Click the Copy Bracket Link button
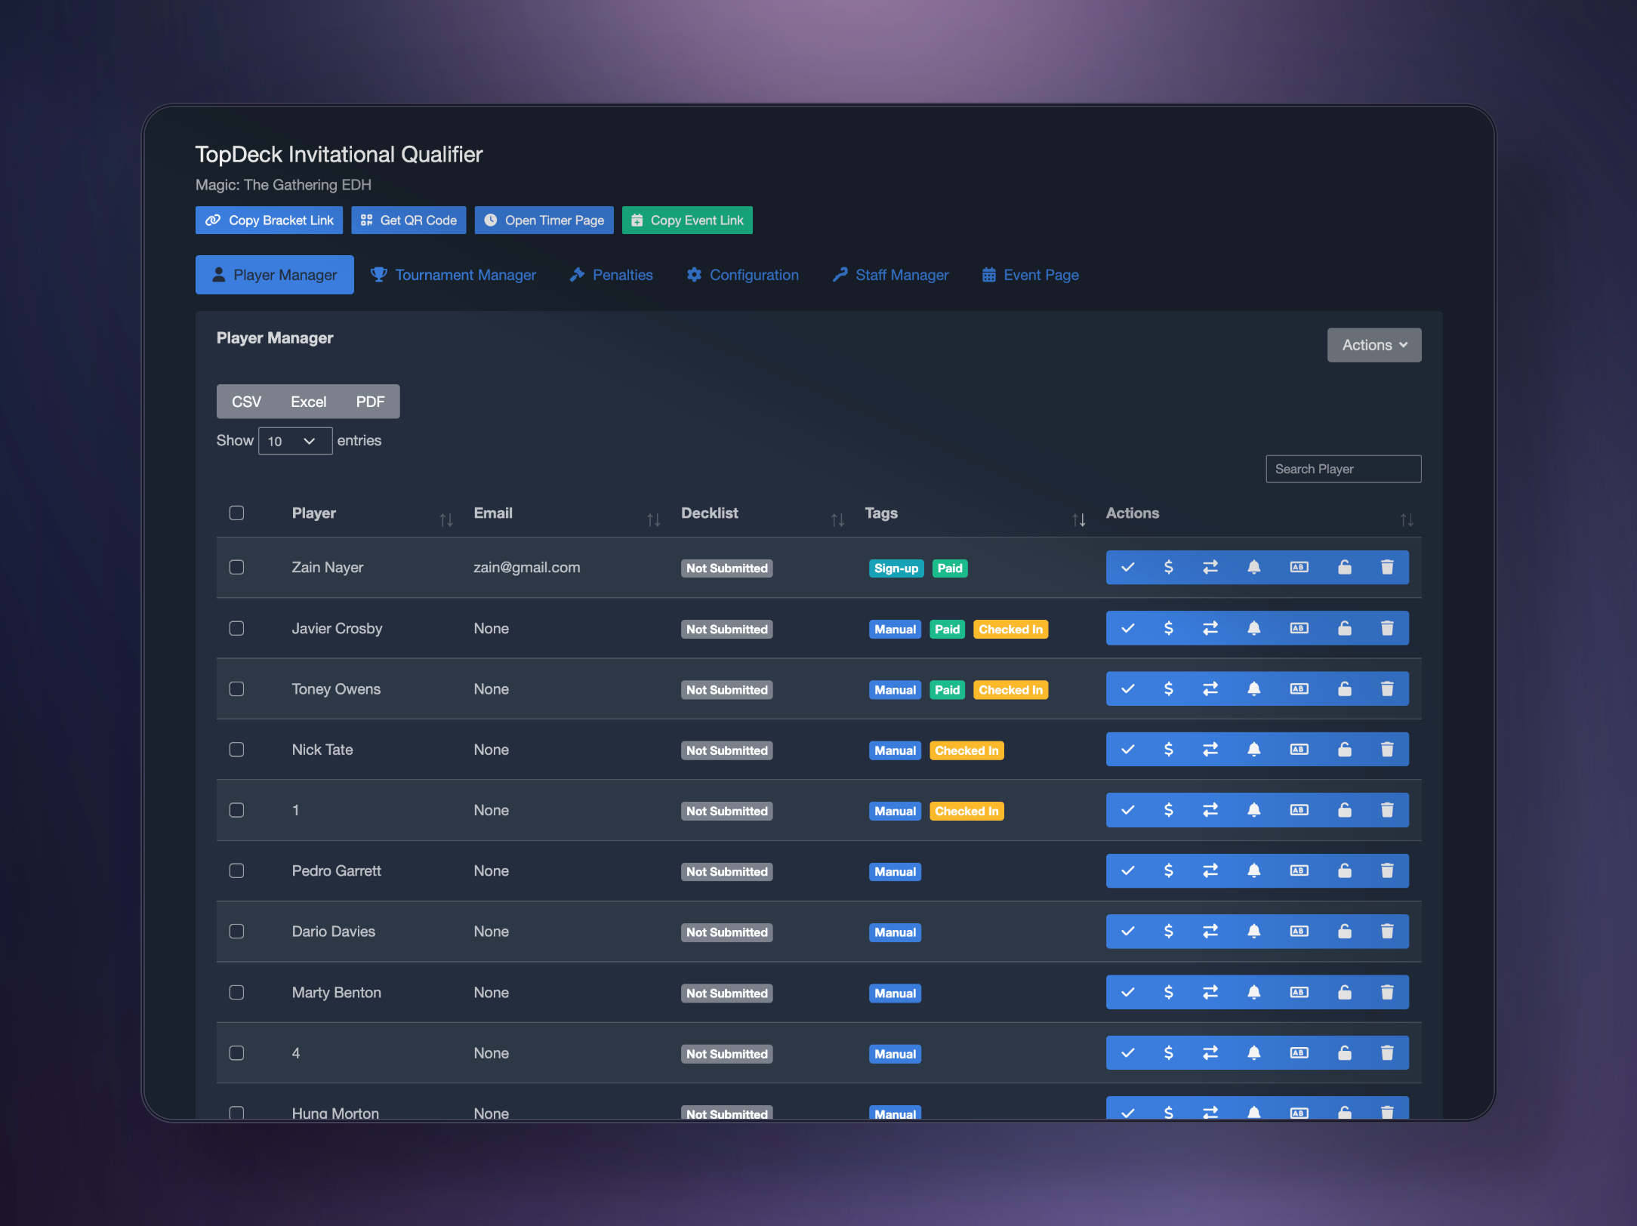Image resolution: width=1637 pixels, height=1226 pixels. click(x=269, y=220)
